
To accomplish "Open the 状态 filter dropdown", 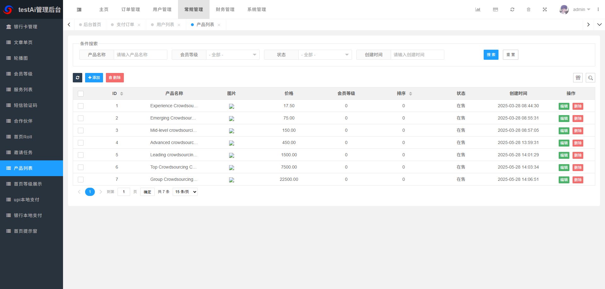I will 325,55.
